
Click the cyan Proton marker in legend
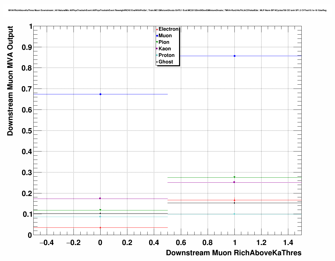pyautogui.click(x=157, y=55)
